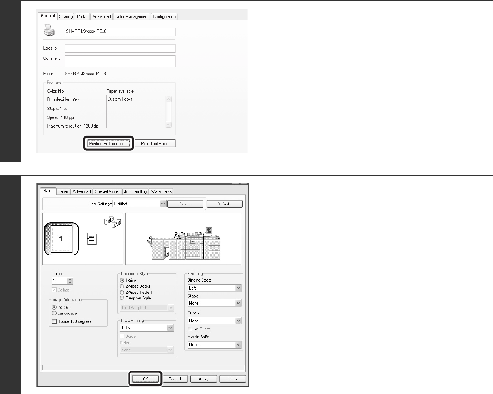Image resolution: width=493 pixels, height=394 pixels.
Task: Click the printer icon beside the name field
Action: point(50,32)
